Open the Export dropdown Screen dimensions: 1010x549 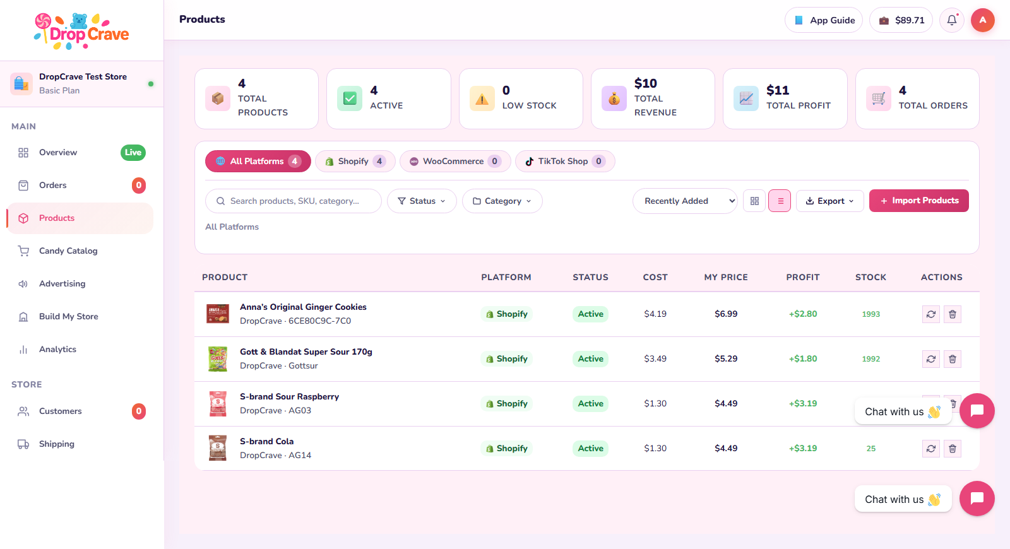(x=830, y=201)
